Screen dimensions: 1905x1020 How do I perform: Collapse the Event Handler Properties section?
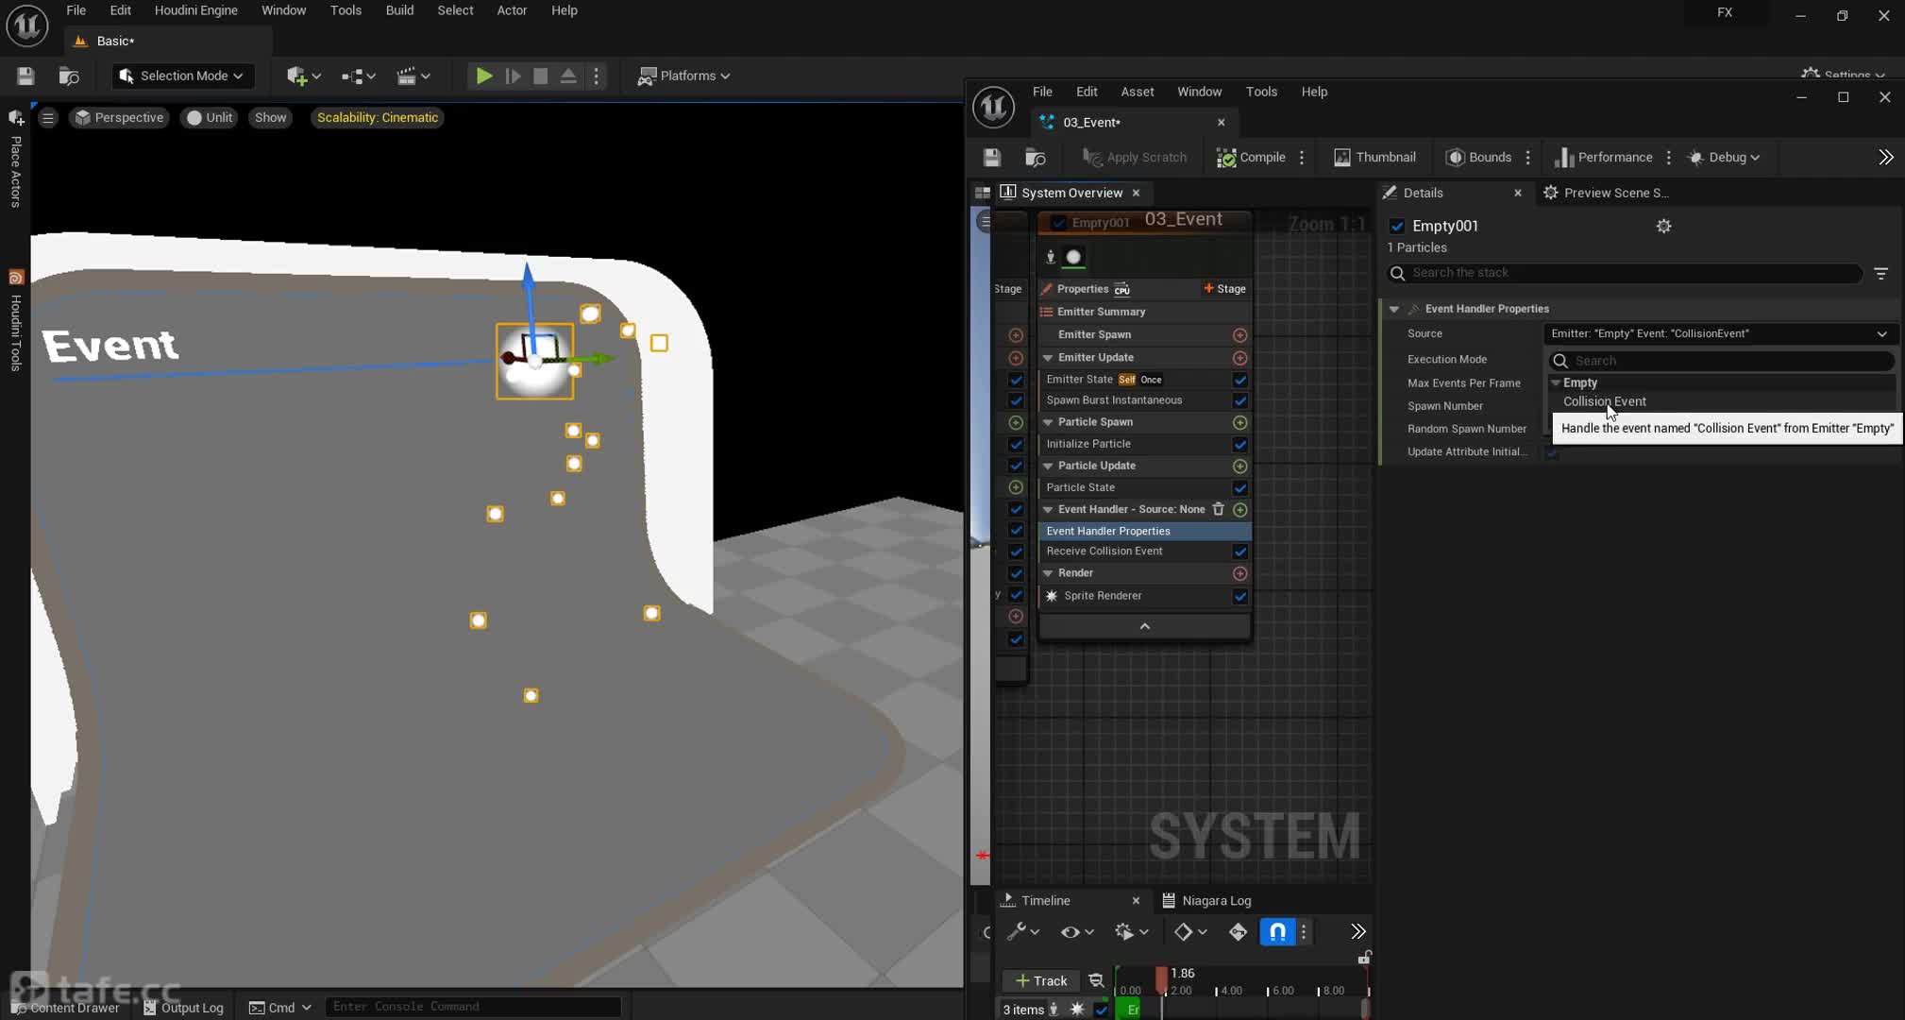tap(1393, 309)
